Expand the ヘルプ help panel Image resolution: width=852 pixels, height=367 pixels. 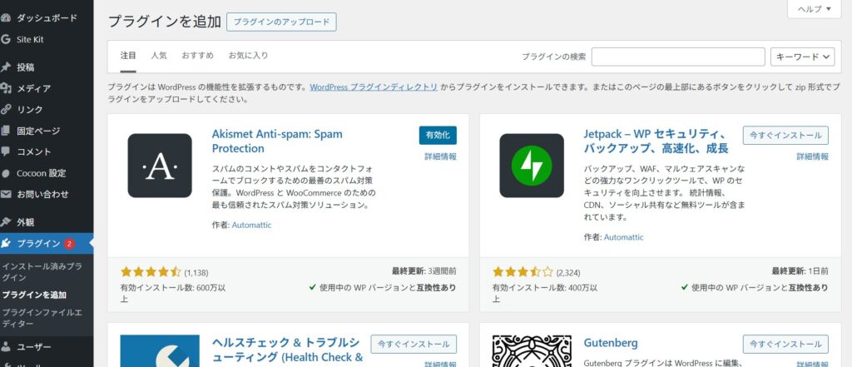814,8
